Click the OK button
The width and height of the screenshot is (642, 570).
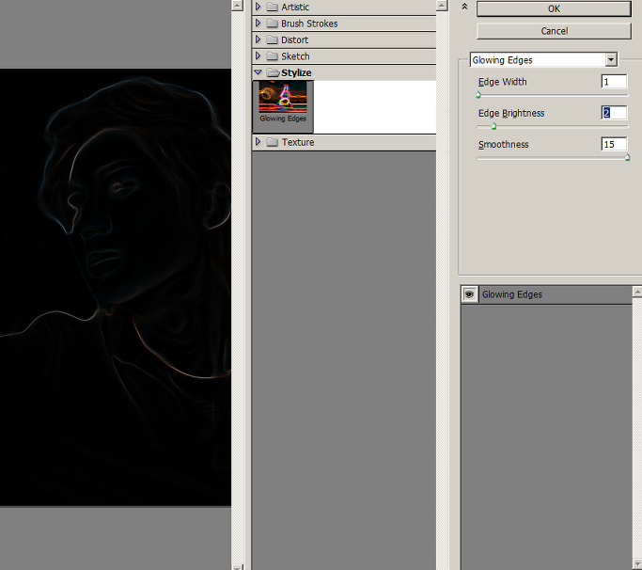tap(554, 8)
